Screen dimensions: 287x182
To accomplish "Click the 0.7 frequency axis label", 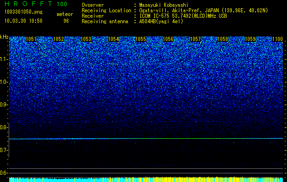I will click(4, 150).
